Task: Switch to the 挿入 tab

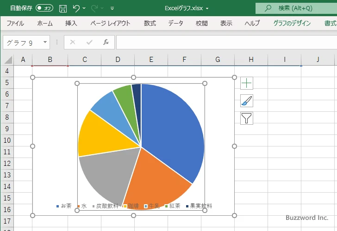Action: (x=71, y=23)
